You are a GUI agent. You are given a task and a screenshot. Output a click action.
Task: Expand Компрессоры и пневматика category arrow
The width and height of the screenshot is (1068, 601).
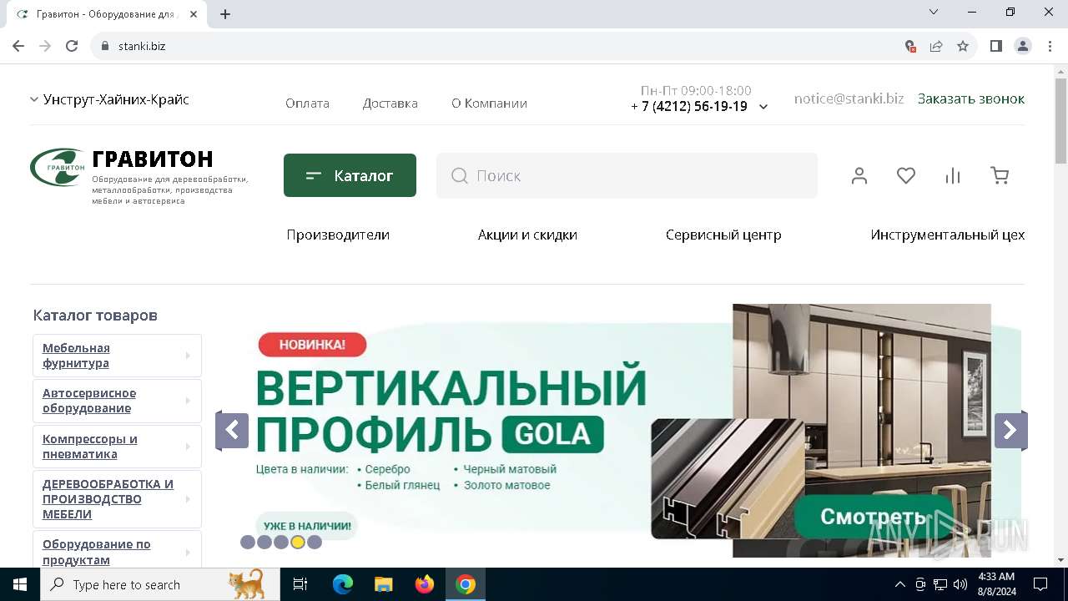point(188,447)
